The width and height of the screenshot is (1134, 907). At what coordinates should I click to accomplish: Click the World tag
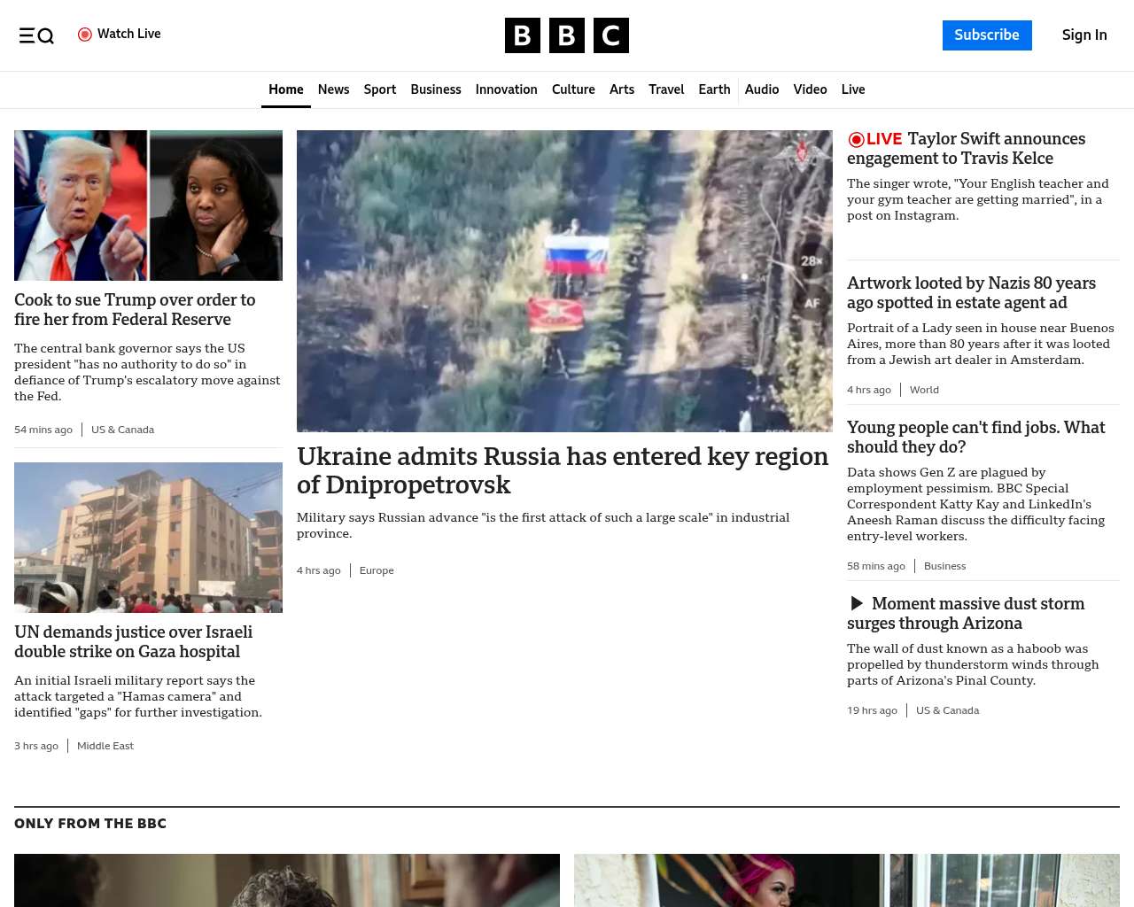[924, 390]
